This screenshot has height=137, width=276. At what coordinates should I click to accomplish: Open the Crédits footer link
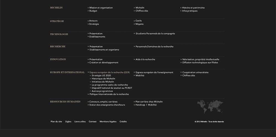pyautogui.click(x=123, y=122)
